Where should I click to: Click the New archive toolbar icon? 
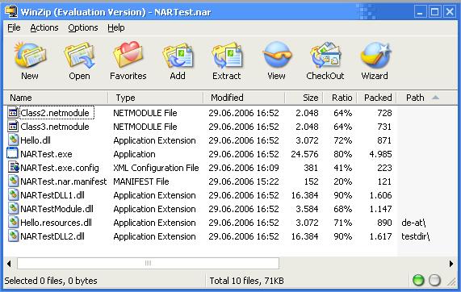click(x=30, y=55)
